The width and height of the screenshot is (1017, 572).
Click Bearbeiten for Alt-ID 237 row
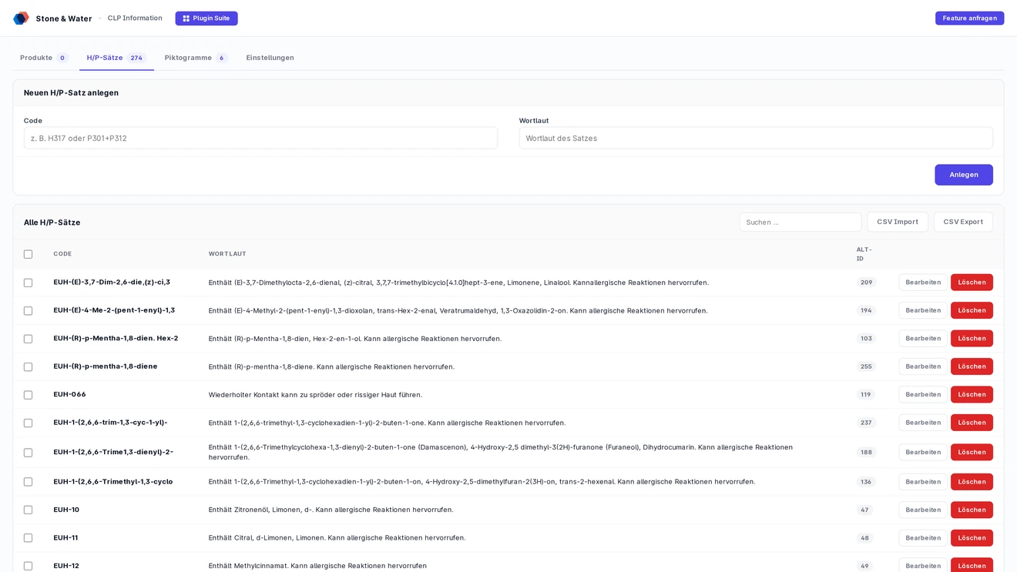pos(923,423)
